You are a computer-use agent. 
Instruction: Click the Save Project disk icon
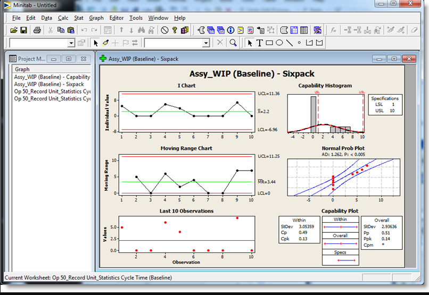tap(24, 30)
